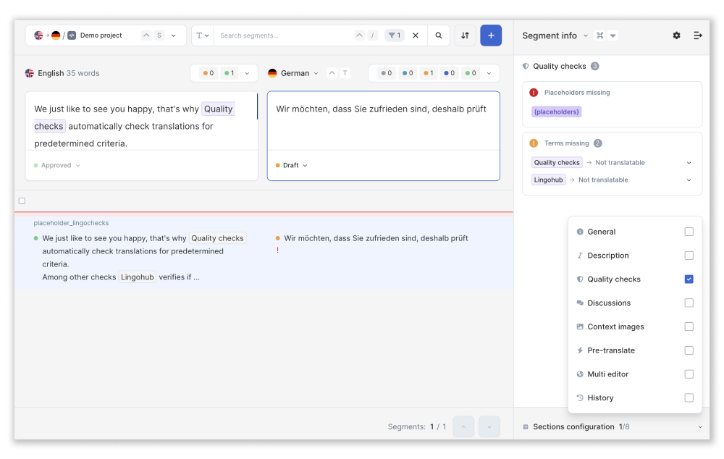
Task: Click the small arrow badge after command icon
Action: (x=613, y=35)
